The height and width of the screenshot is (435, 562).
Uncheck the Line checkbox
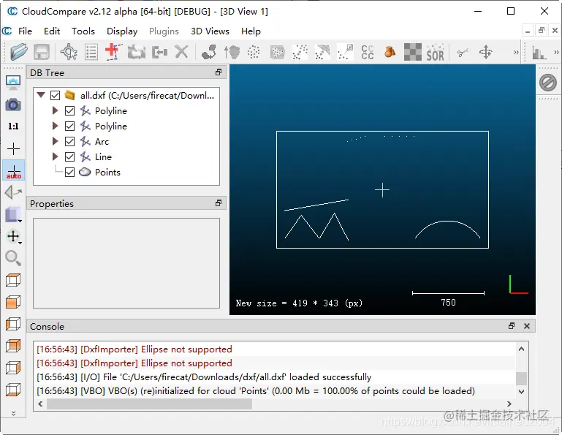(x=70, y=156)
